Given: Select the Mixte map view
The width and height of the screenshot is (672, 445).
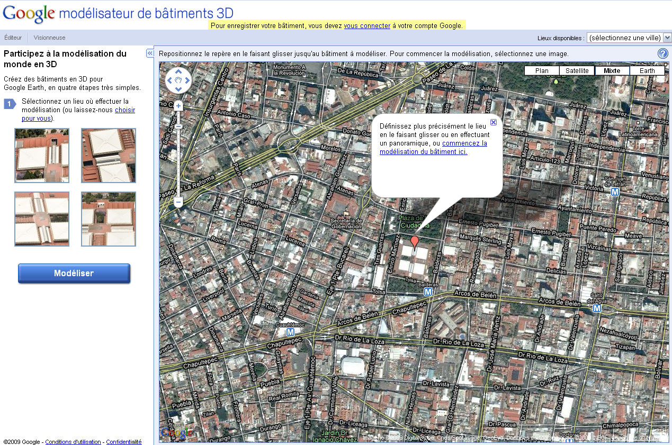Looking at the screenshot, I should point(612,70).
